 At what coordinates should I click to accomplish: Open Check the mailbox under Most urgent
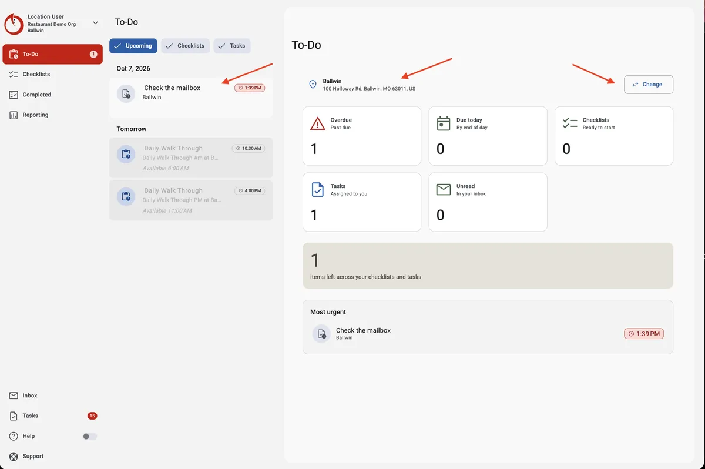488,334
